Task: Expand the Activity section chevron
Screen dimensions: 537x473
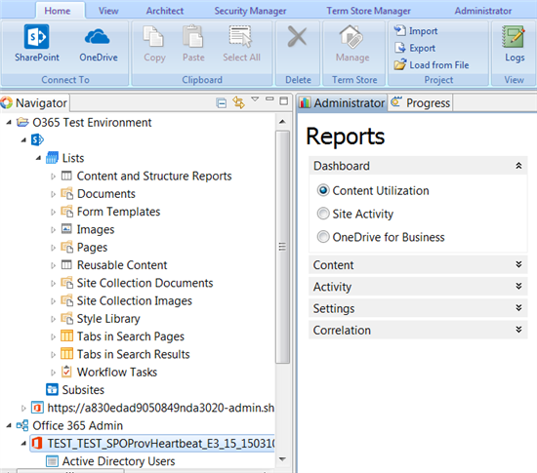Action: tap(518, 286)
